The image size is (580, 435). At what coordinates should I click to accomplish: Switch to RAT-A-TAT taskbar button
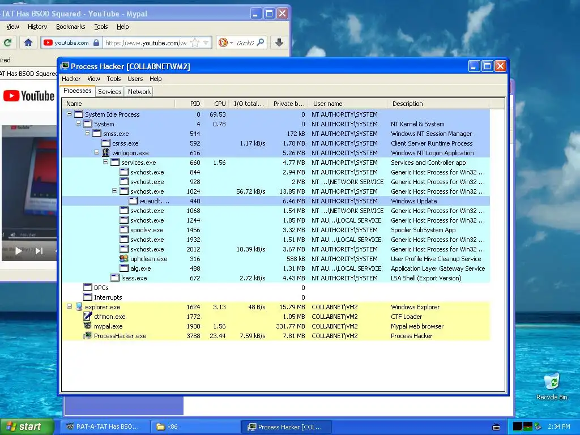(x=105, y=427)
